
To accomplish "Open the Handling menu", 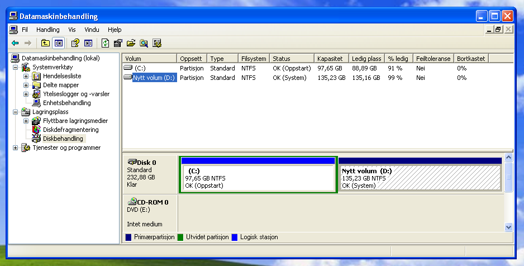I will coord(48,30).
